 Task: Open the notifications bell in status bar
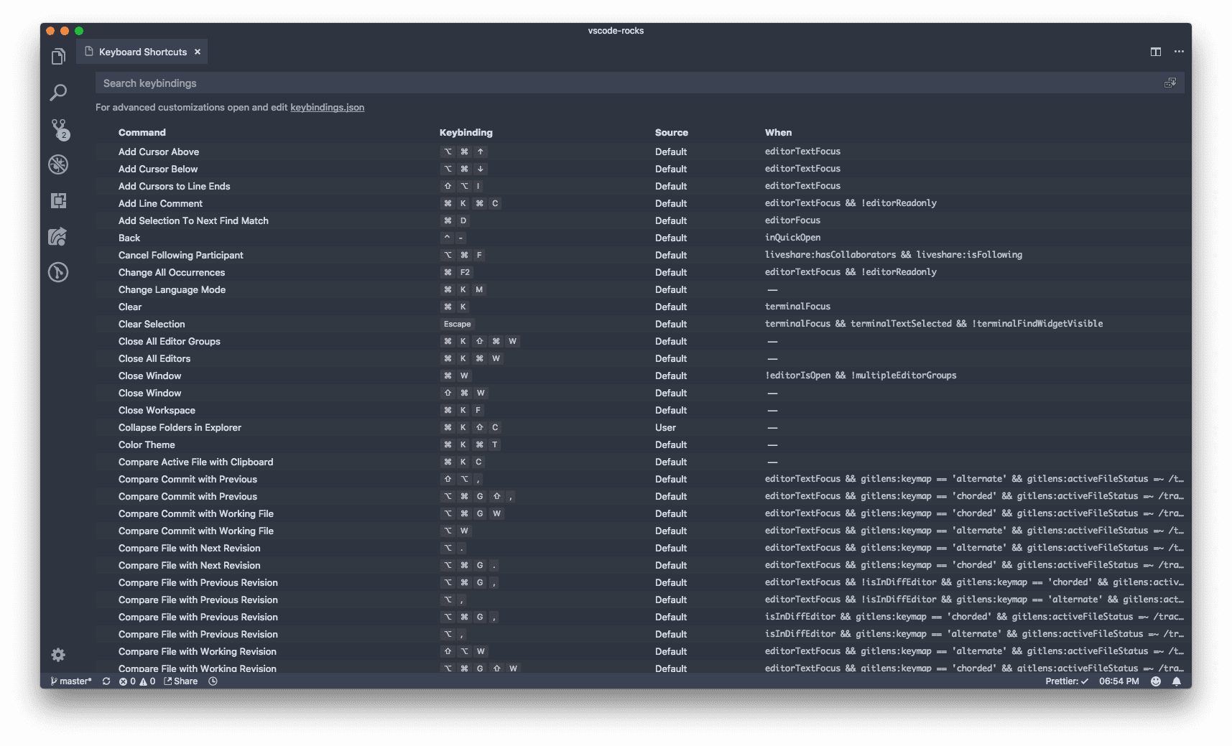(1176, 681)
